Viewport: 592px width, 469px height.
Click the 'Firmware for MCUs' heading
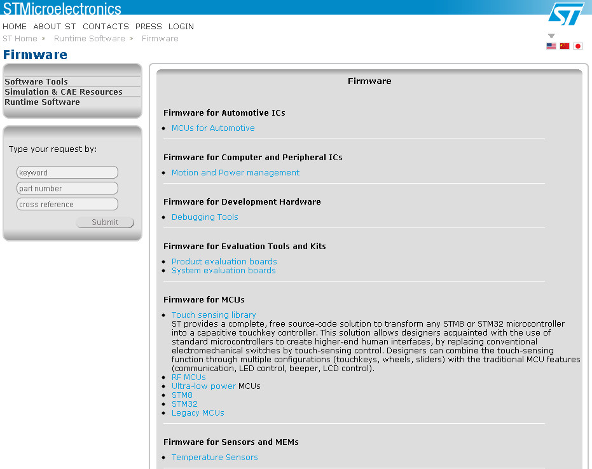[204, 299]
